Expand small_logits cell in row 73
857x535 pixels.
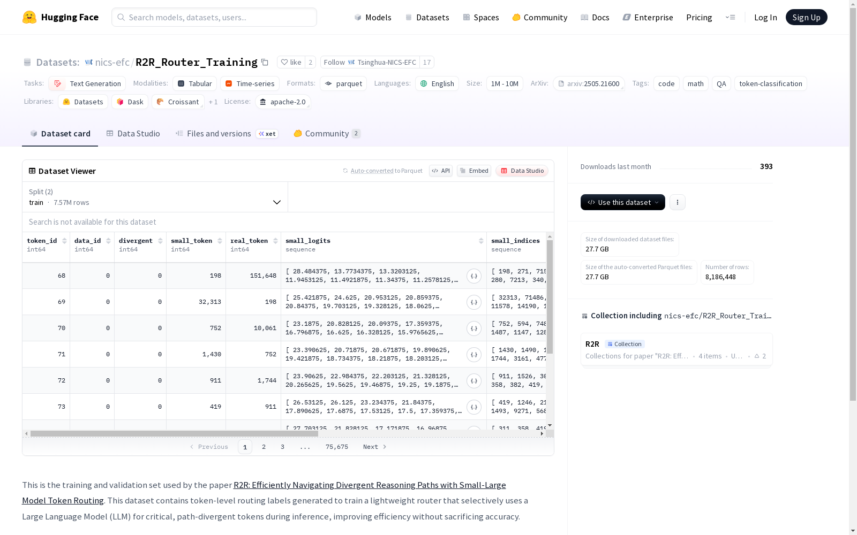tap(474, 407)
